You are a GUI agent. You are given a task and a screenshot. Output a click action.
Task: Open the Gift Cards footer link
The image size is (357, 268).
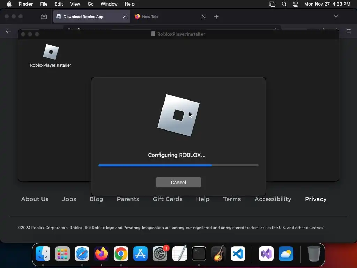click(x=168, y=199)
